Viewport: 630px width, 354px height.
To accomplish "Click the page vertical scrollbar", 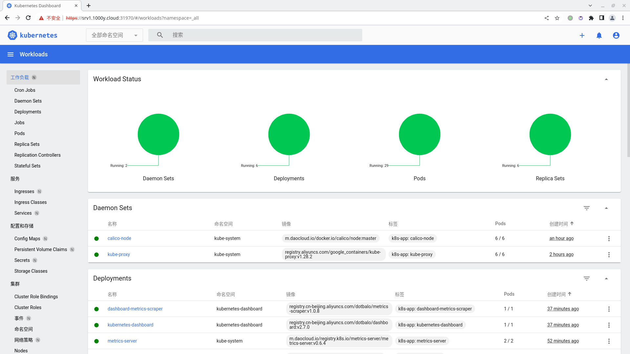I will tap(628, 110).
